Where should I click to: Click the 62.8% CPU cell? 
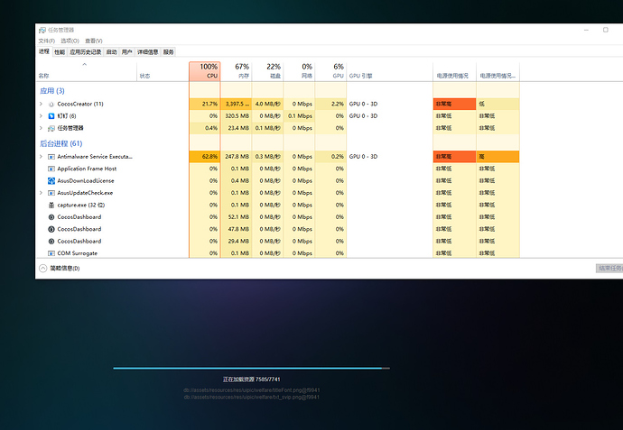pos(205,157)
